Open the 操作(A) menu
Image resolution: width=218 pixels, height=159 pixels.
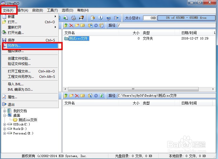pos(23,10)
